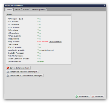Select the 'Unzip possible' row label
This screenshot has height=103, width=110.
pyautogui.click(x=13, y=39)
